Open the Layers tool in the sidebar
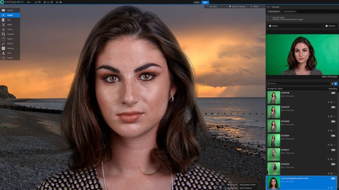 tap(10, 39)
